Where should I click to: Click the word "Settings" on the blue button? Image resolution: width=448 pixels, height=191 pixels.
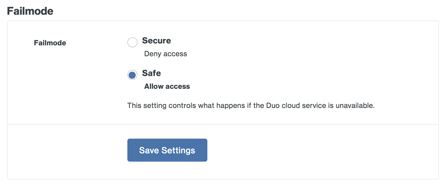point(178,150)
